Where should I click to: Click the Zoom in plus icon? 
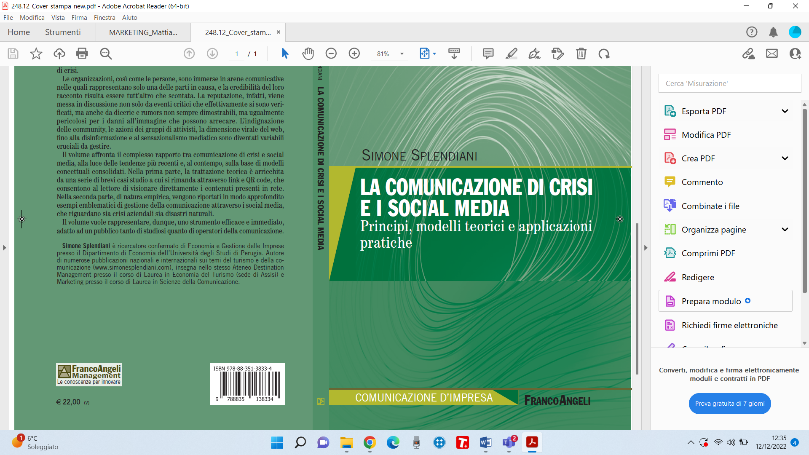[x=354, y=54]
